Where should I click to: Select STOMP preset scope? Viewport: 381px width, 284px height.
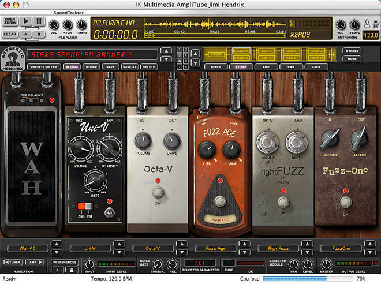click(x=91, y=67)
